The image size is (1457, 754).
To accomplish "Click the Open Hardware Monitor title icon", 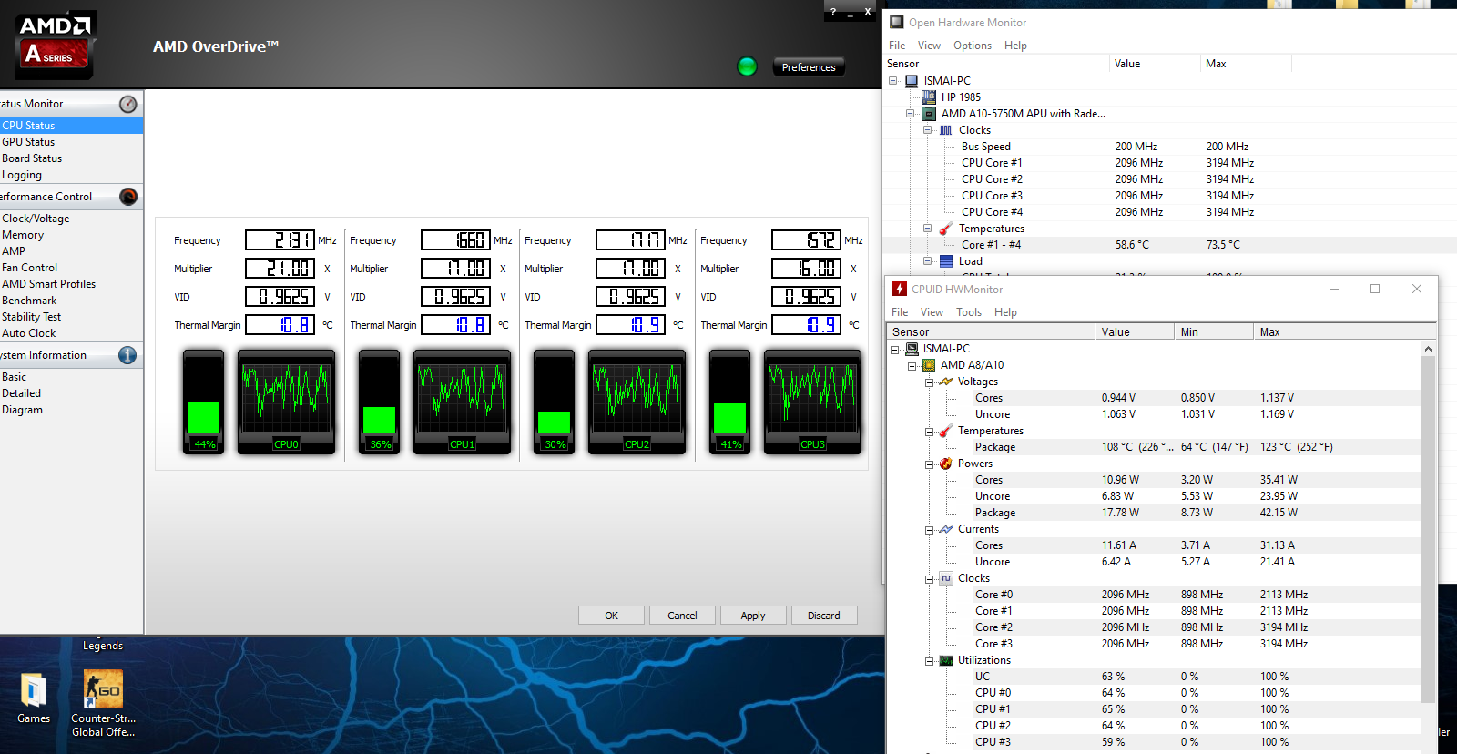I will 897,22.
